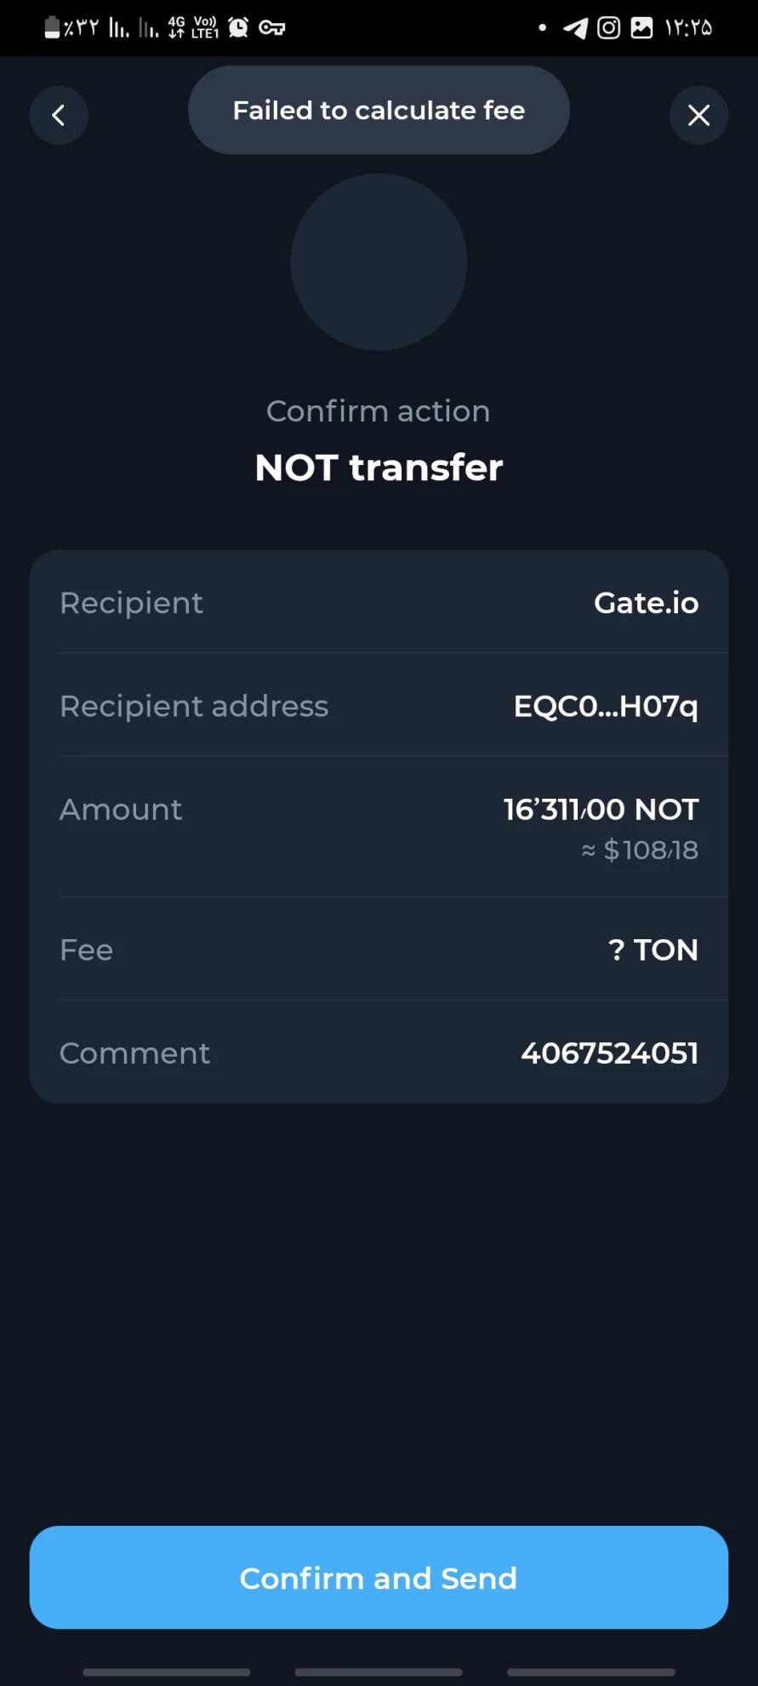Screen dimensions: 758x1686
Task: Tap the battery indicator icon
Action: [52, 28]
